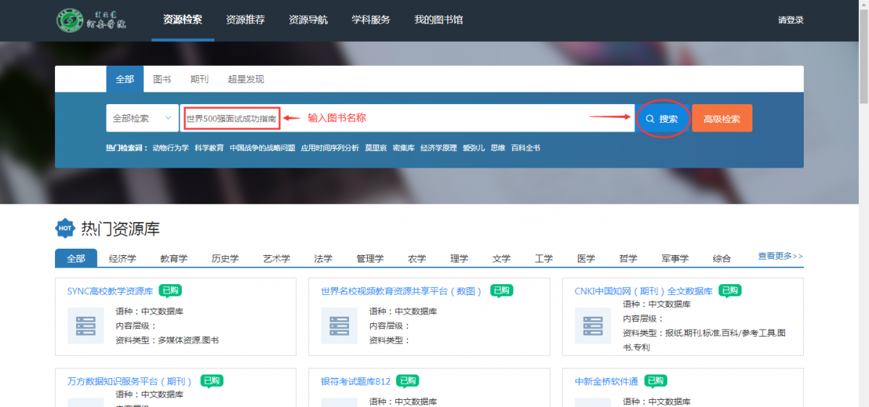Click the library logo in header

92,20
